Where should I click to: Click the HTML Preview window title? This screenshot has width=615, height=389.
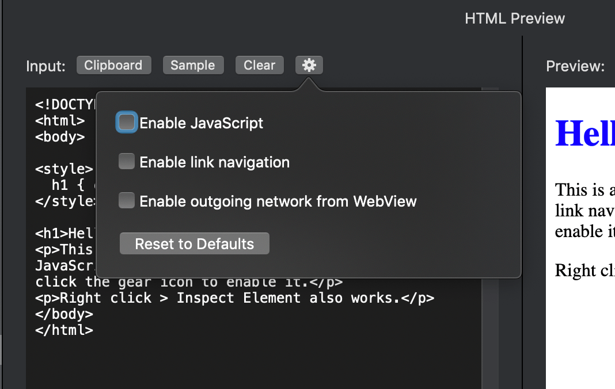[514, 18]
